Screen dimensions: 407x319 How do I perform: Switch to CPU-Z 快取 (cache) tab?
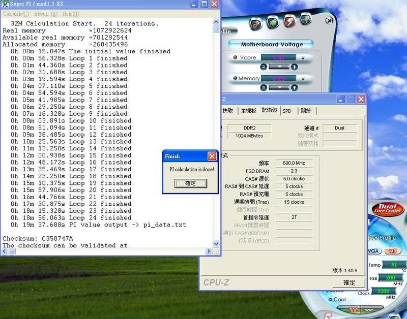[228, 111]
